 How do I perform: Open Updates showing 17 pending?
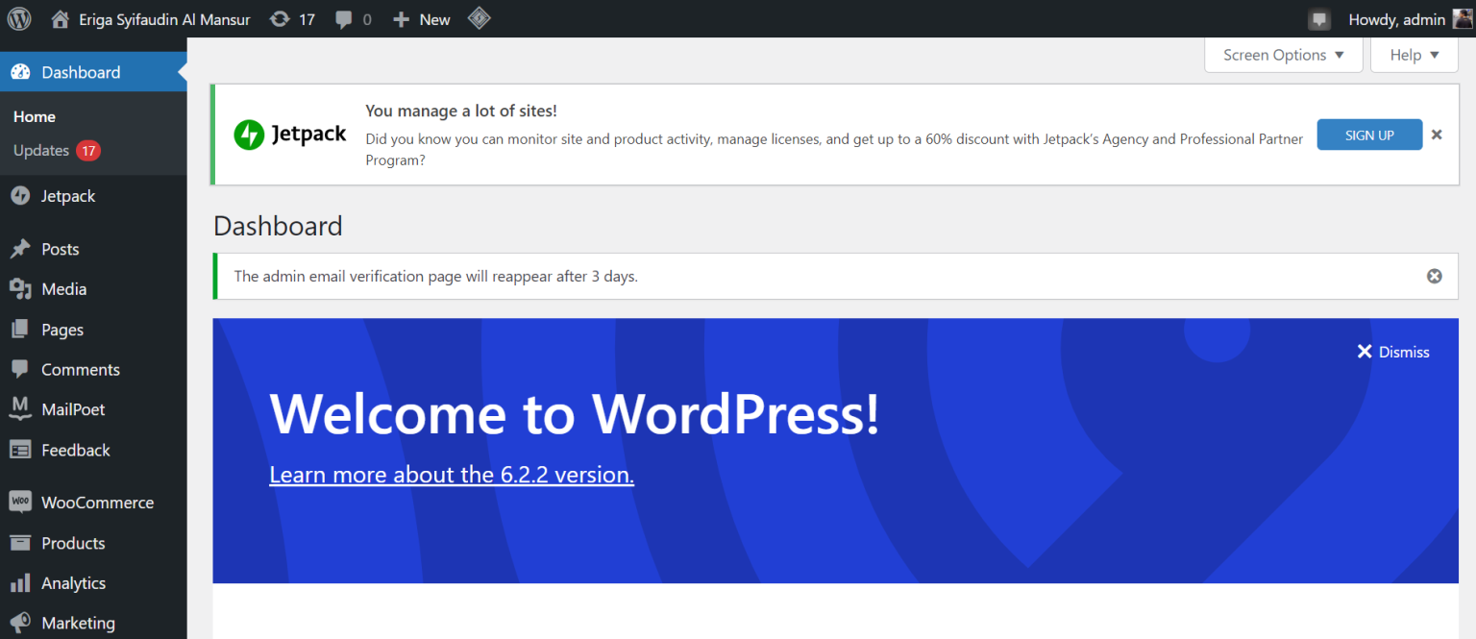(x=43, y=150)
